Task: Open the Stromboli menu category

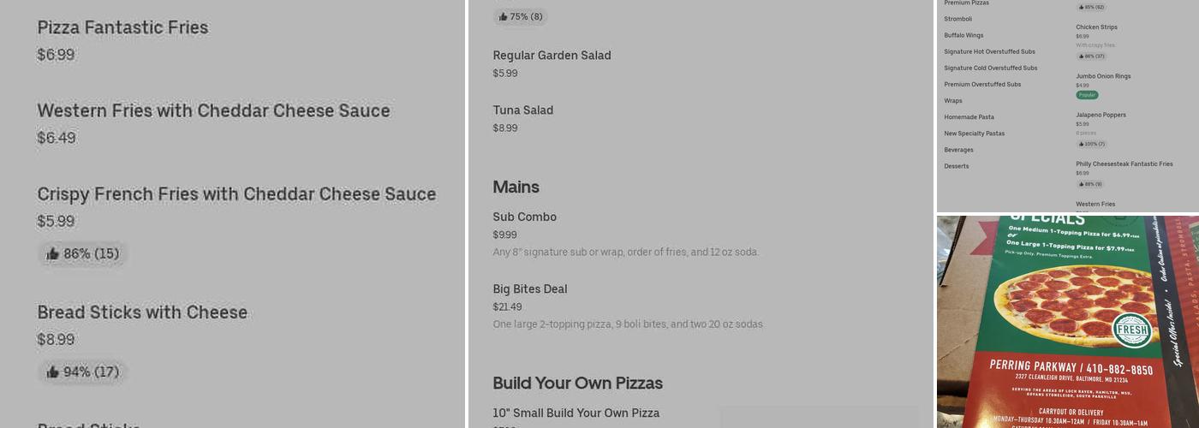Action: point(957,19)
